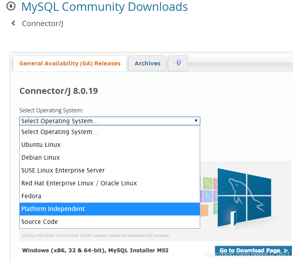293x262 pixels.
Task: Open the information icon tab
Action: coord(178,63)
